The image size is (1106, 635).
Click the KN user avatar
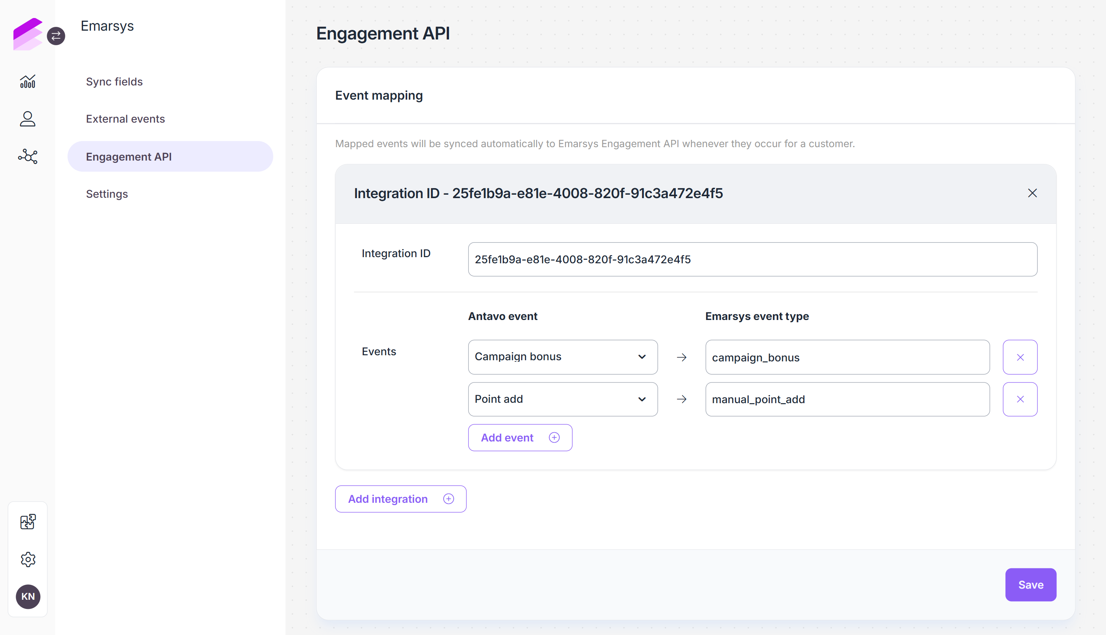[28, 596]
